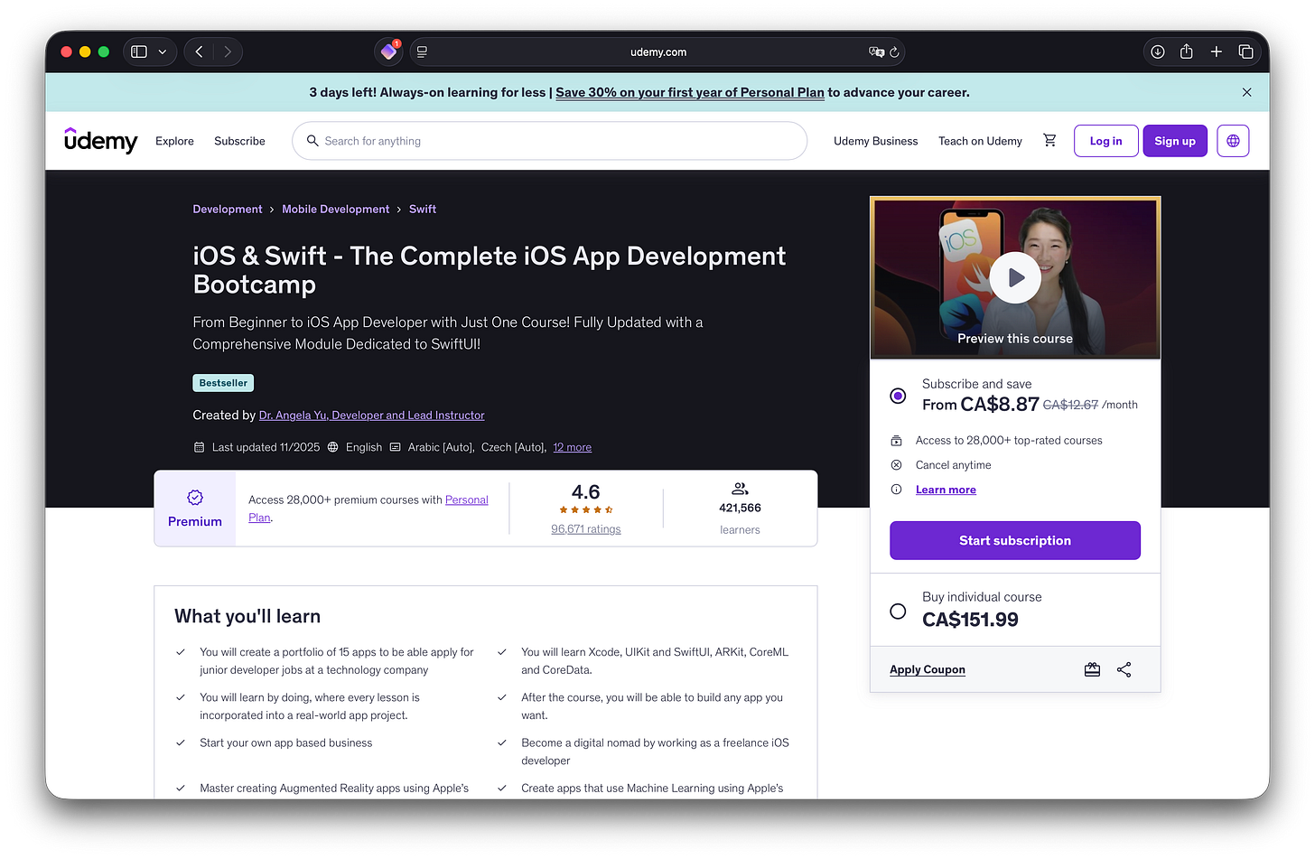Go forward in Safari
The image size is (1315, 859).
coord(228,51)
